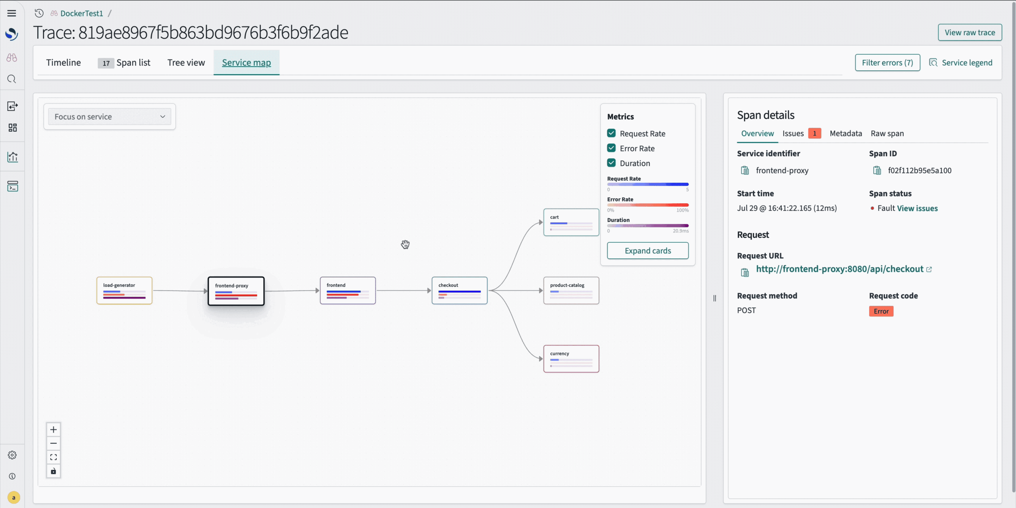Click the search magnifier sidebar icon
Screen dimensions: 1016x508
(x=12, y=79)
